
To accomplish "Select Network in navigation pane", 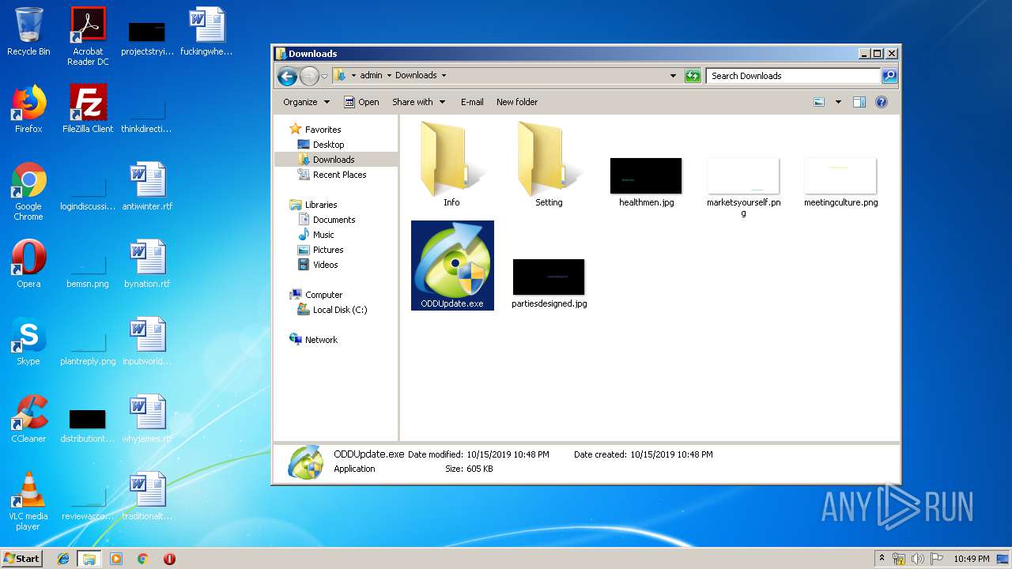I will pyautogui.click(x=313, y=340).
